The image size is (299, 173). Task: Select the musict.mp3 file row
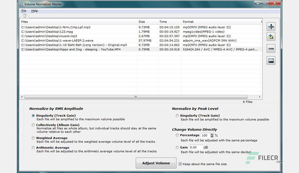click(141, 36)
